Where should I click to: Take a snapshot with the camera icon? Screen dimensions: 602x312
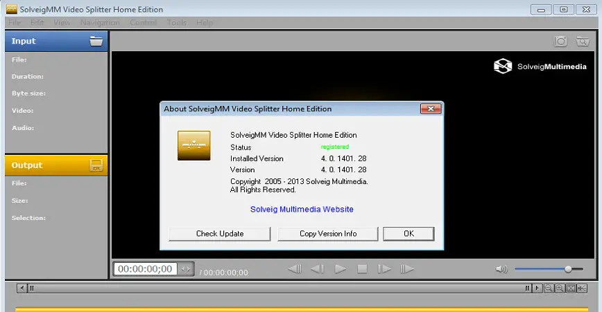click(560, 42)
